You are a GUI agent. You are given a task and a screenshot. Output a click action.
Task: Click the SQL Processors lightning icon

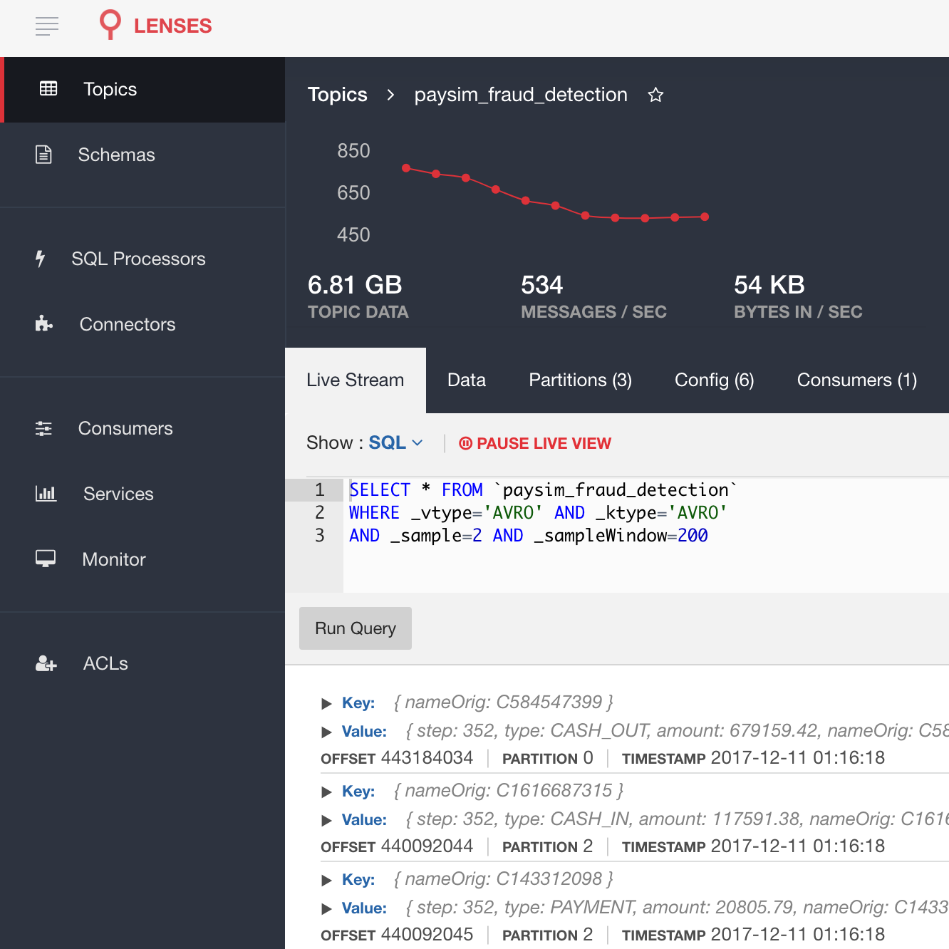pos(41,259)
